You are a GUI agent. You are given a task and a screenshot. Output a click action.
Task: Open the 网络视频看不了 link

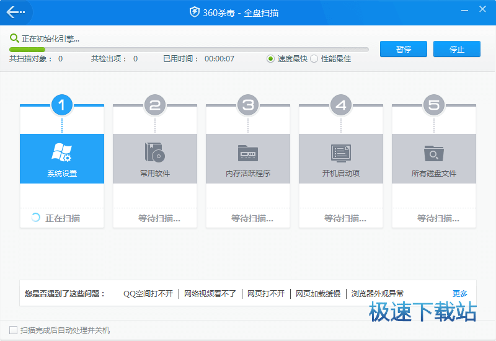[210, 294]
